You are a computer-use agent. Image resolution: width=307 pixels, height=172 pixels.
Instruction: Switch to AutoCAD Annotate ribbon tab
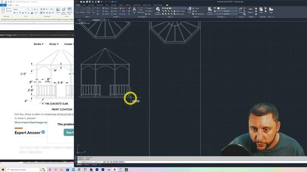pyautogui.click(x=91, y=5)
